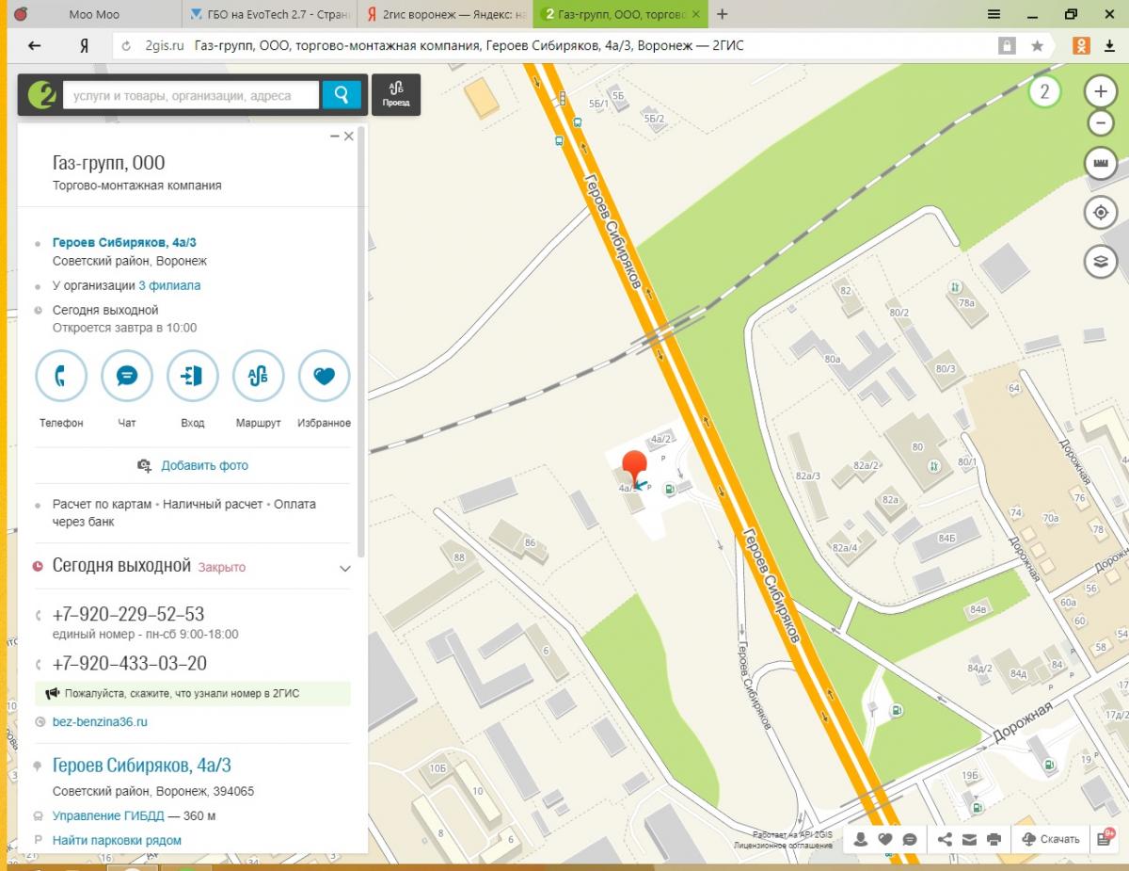Tap the Телефон phone icon
Screen dimensions: 1129x871
pos(61,377)
